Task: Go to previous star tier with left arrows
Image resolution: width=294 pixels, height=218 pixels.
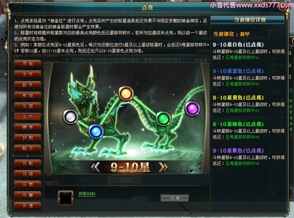Action: (x=95, y=167)
